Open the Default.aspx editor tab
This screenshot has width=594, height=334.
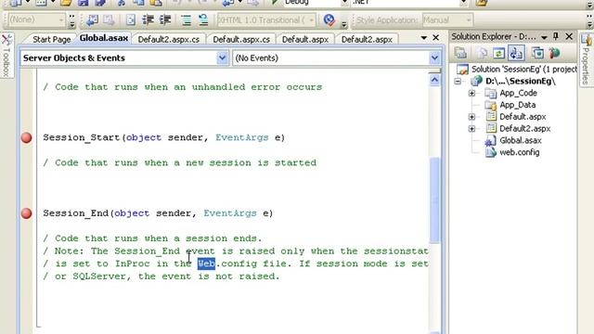point(305,39)
